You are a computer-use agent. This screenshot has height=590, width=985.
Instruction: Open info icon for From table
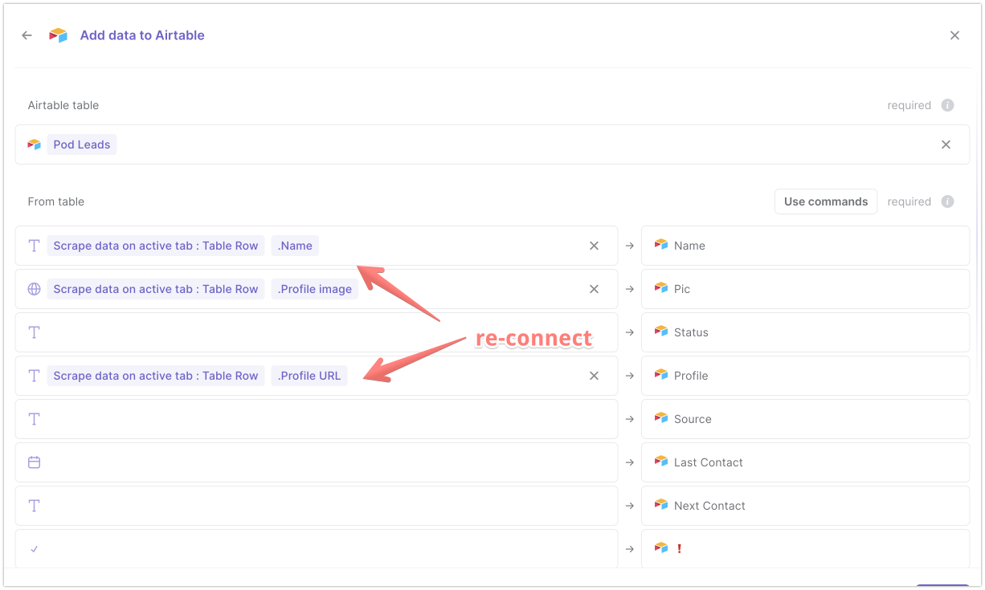point(947,201)
